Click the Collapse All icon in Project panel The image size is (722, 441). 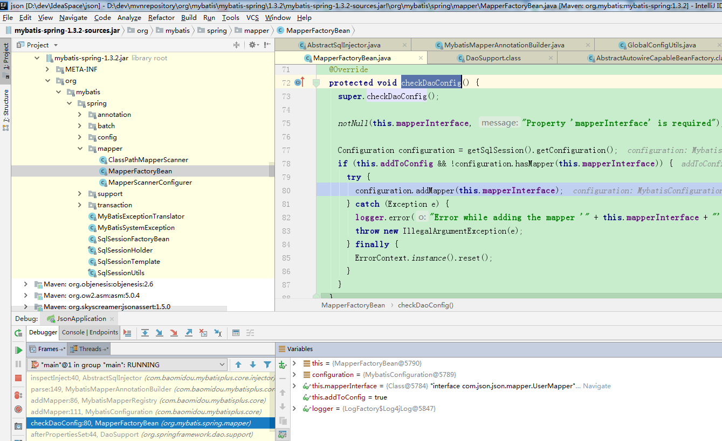coord(236,45)
